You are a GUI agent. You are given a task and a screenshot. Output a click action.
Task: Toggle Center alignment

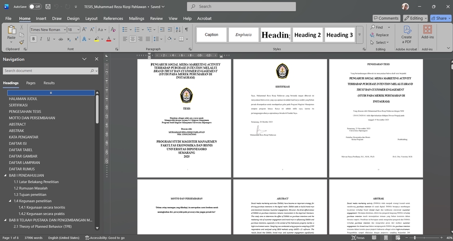(x=133, y=39)
